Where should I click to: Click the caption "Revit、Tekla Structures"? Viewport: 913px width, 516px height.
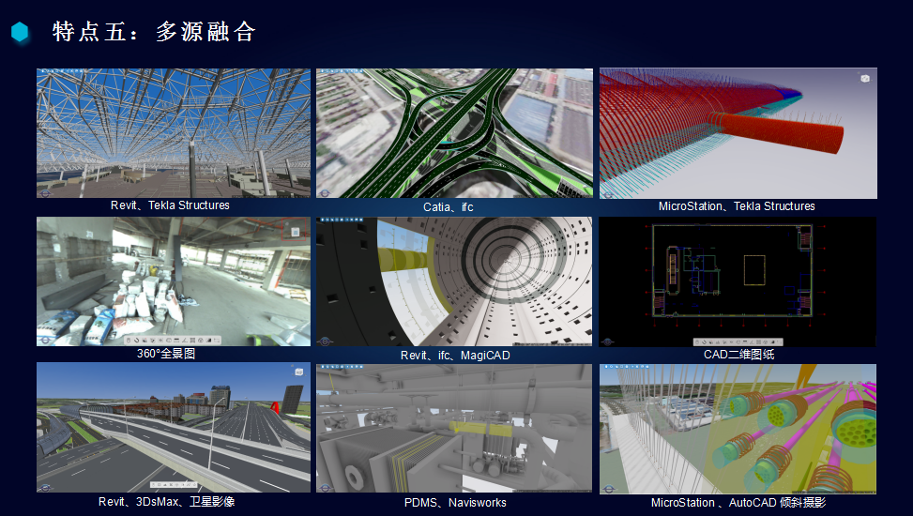170,205
